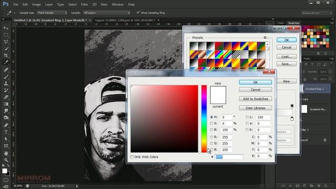
Task: Select the Zoom tool
Action: pyautogui.click(x=6, y=160)
